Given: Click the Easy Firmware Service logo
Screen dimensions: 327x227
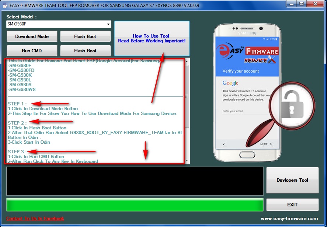Looking at the screenshot, I should tap(247, 53).
